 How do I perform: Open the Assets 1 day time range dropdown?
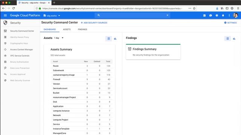point(59,38)
